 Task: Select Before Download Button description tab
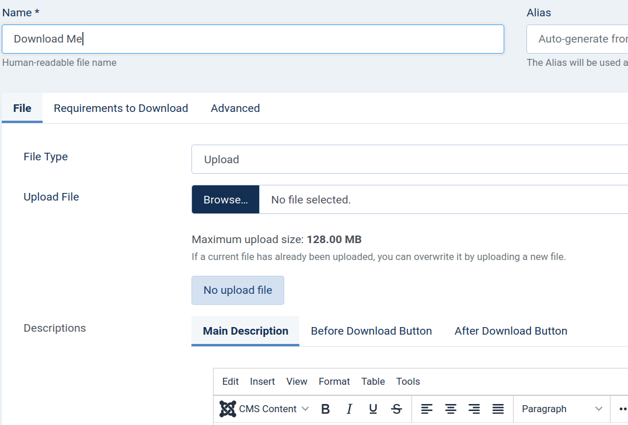tap(371, 331)
